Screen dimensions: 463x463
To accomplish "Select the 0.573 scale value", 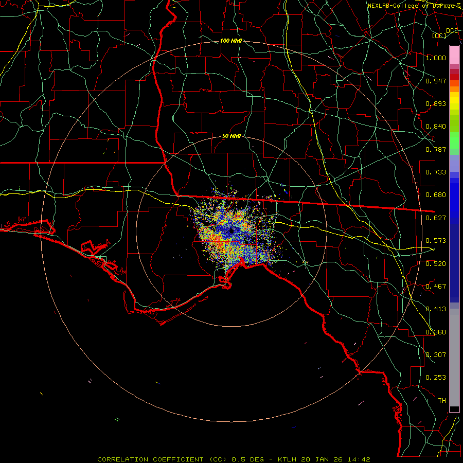I will pos(436,241).
